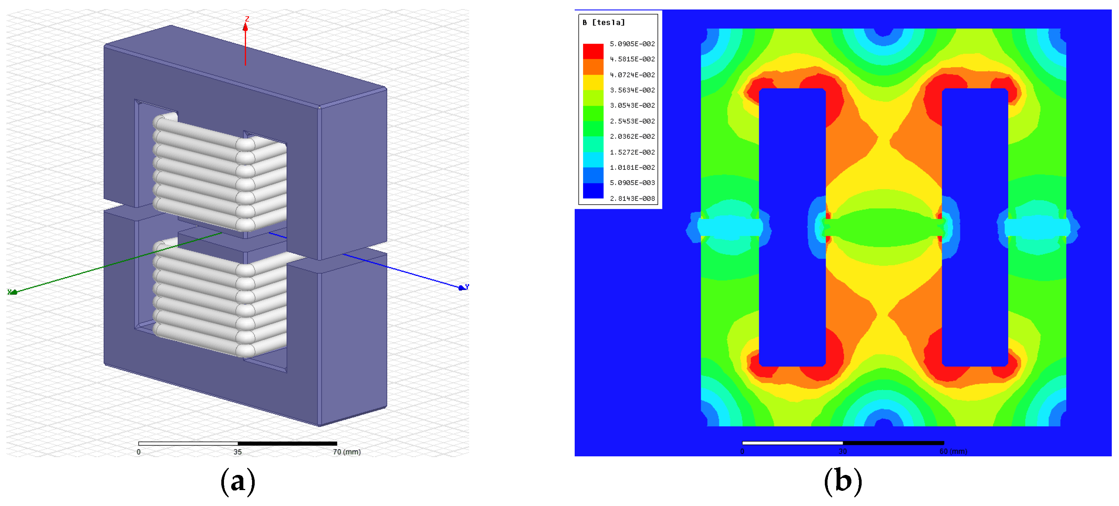Click the 3.0543E-002 legend value
The width and height of the screenshot is (1119, 506).
point(632,105)
